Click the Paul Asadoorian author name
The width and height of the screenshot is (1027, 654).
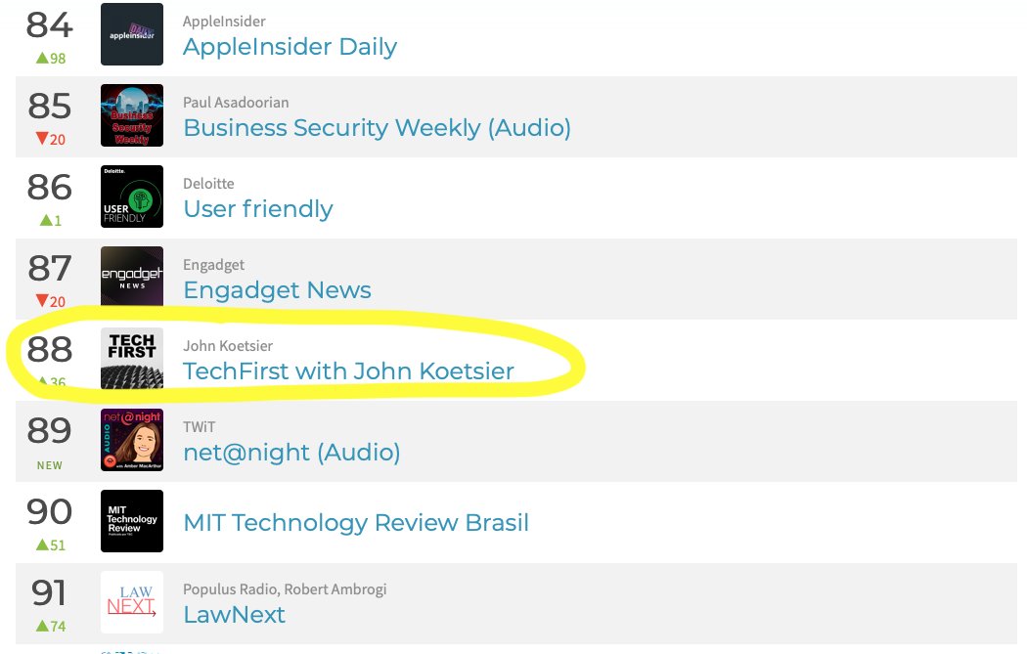pos(236,103)
